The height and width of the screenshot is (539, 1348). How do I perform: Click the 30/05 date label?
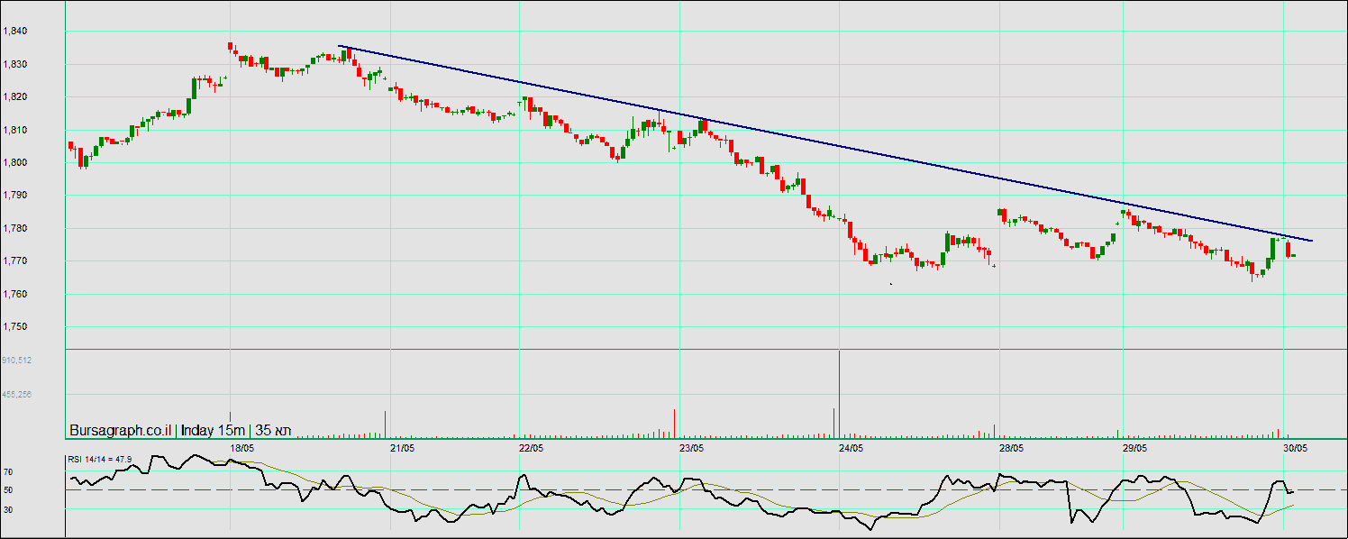pos(1296,447)
